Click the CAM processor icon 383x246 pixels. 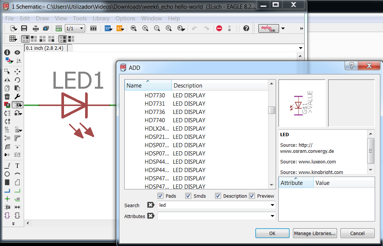coord(46,28)
